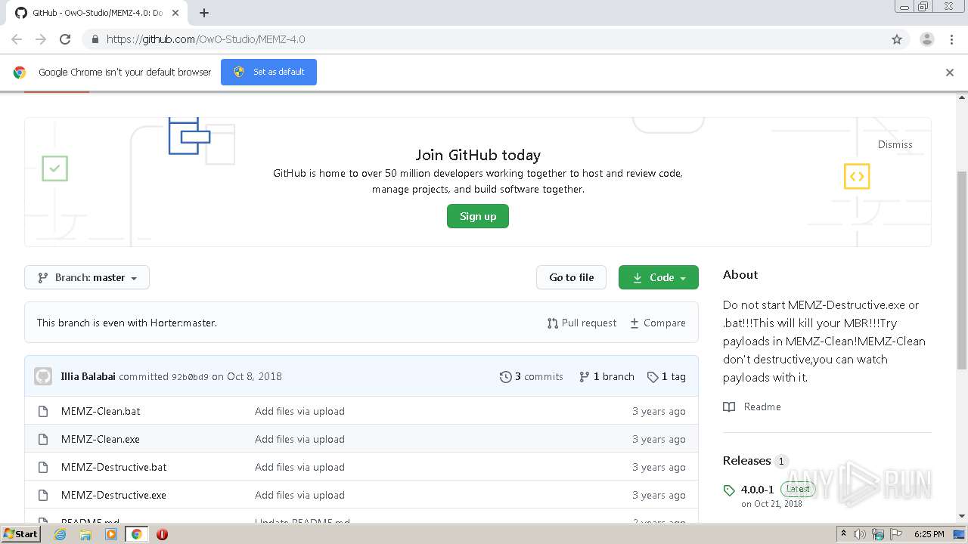Close the GitHub browser tab

tap(175, 13)
